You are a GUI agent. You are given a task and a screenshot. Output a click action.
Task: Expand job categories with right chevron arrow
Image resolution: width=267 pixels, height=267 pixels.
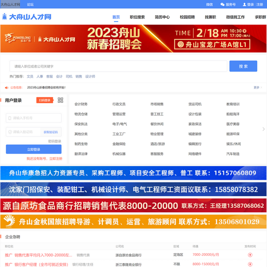pos(263,129)
